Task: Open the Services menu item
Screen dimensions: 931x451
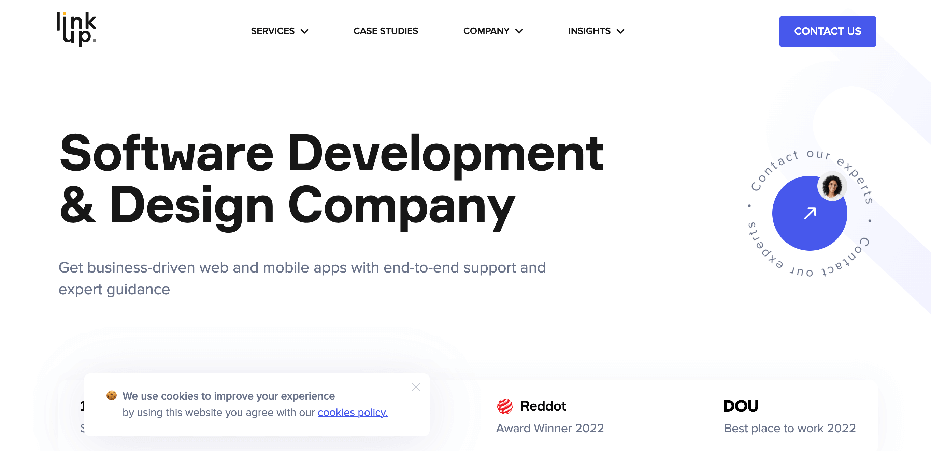Action: [x=280, y=31]
